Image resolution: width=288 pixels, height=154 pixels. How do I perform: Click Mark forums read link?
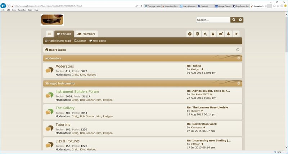click(x=58, y=41)
